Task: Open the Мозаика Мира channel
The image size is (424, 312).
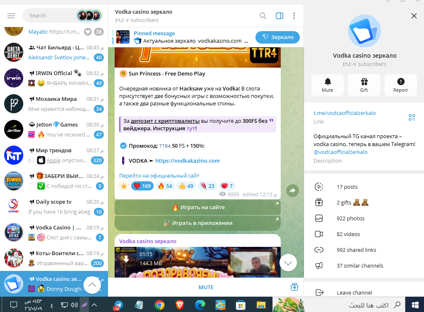Action: tap(54, 104)
